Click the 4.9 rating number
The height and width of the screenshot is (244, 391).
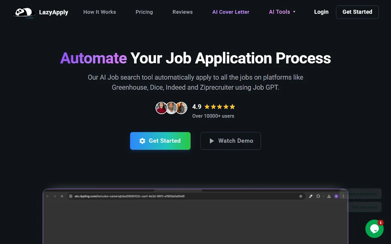click(x=197, y=107)
